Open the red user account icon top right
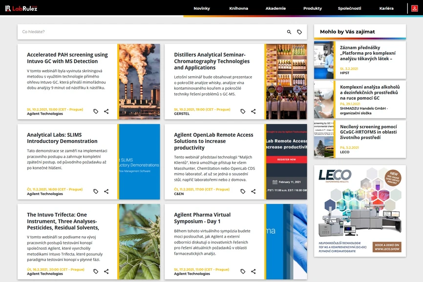Viewport: 423px width, 282px height. pos(415,8)
